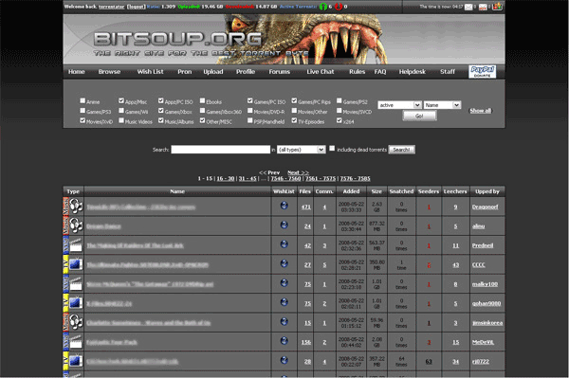Toggle the x264 category checkbox

coord(340,120)
